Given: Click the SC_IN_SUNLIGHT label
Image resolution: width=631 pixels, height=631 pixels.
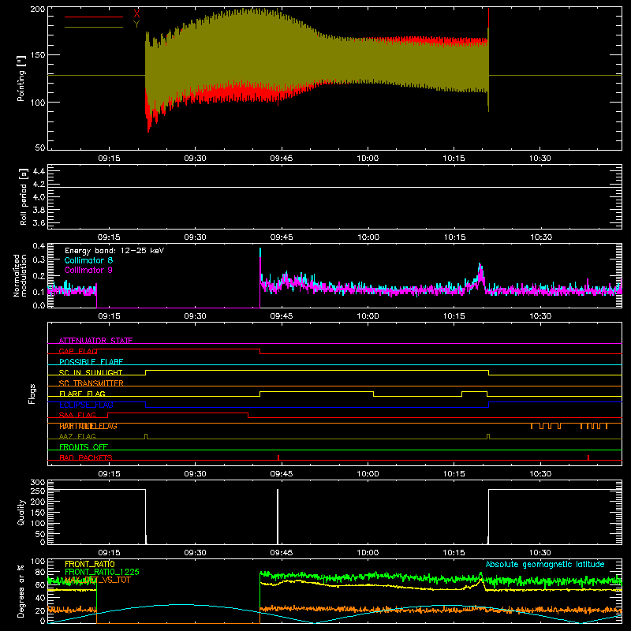Looking at the screenshot, I should (x=91, y=372).
